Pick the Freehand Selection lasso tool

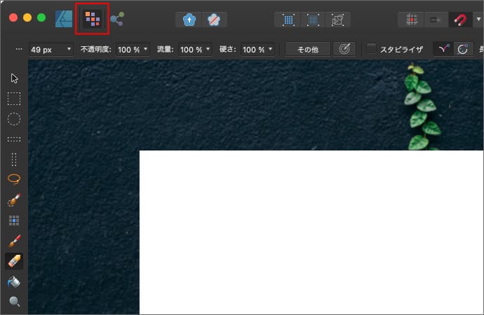point(14,179)
